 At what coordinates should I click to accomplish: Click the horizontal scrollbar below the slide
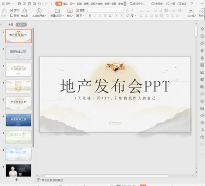point(107,176)
